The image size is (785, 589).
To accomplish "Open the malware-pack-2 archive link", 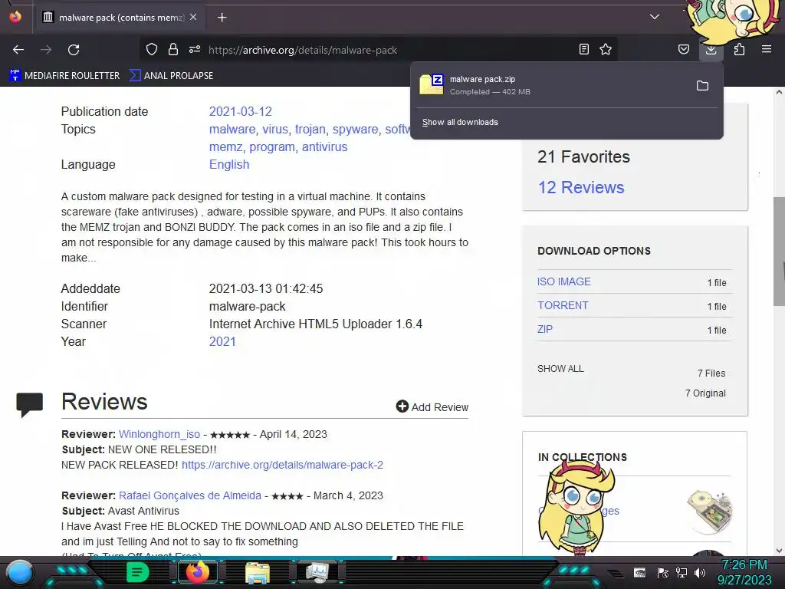I will [282, 465].
